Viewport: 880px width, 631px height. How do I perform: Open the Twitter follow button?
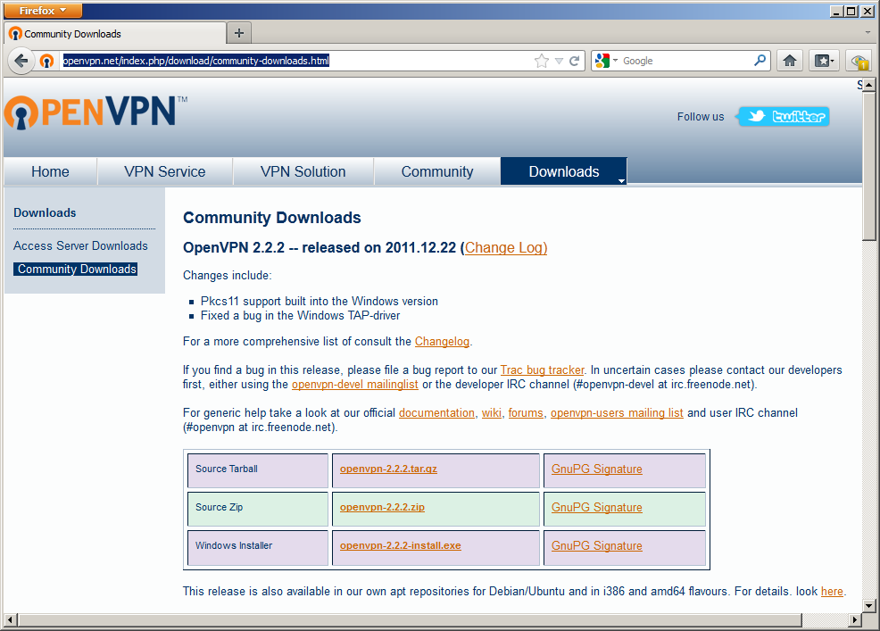coord(784,116)
